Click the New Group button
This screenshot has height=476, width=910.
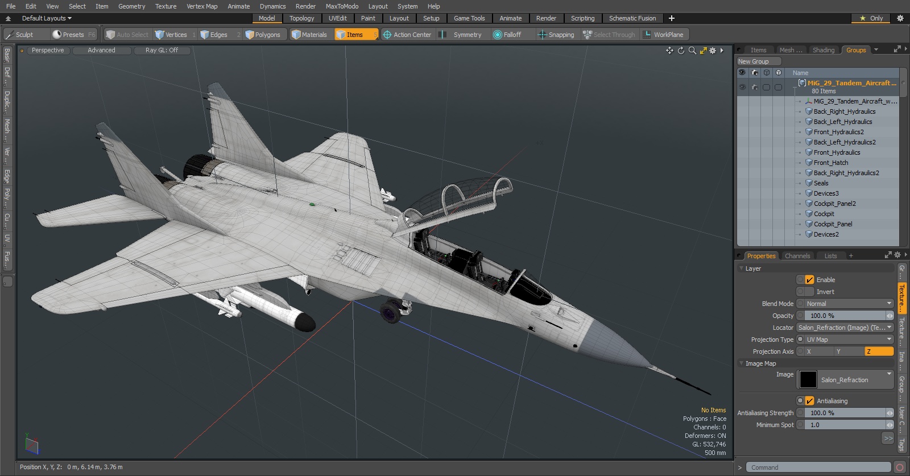(x=759, y=61)
